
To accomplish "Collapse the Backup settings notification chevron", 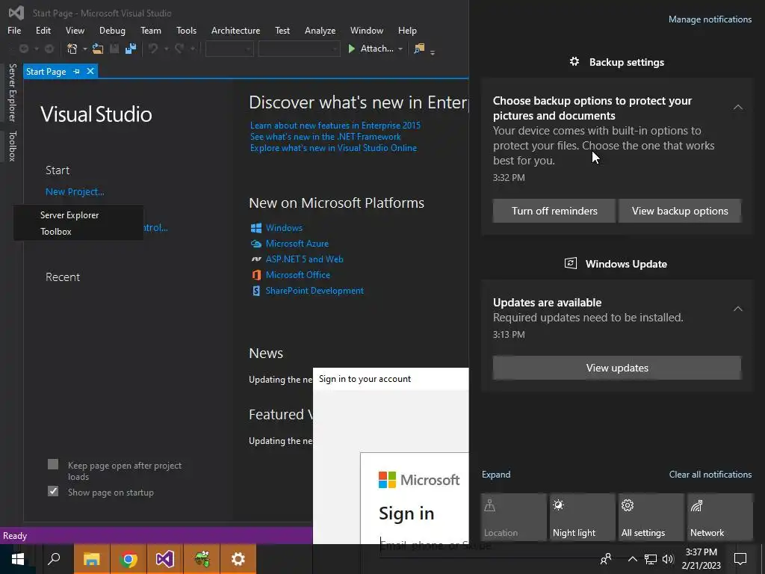I will coord(738,107).
